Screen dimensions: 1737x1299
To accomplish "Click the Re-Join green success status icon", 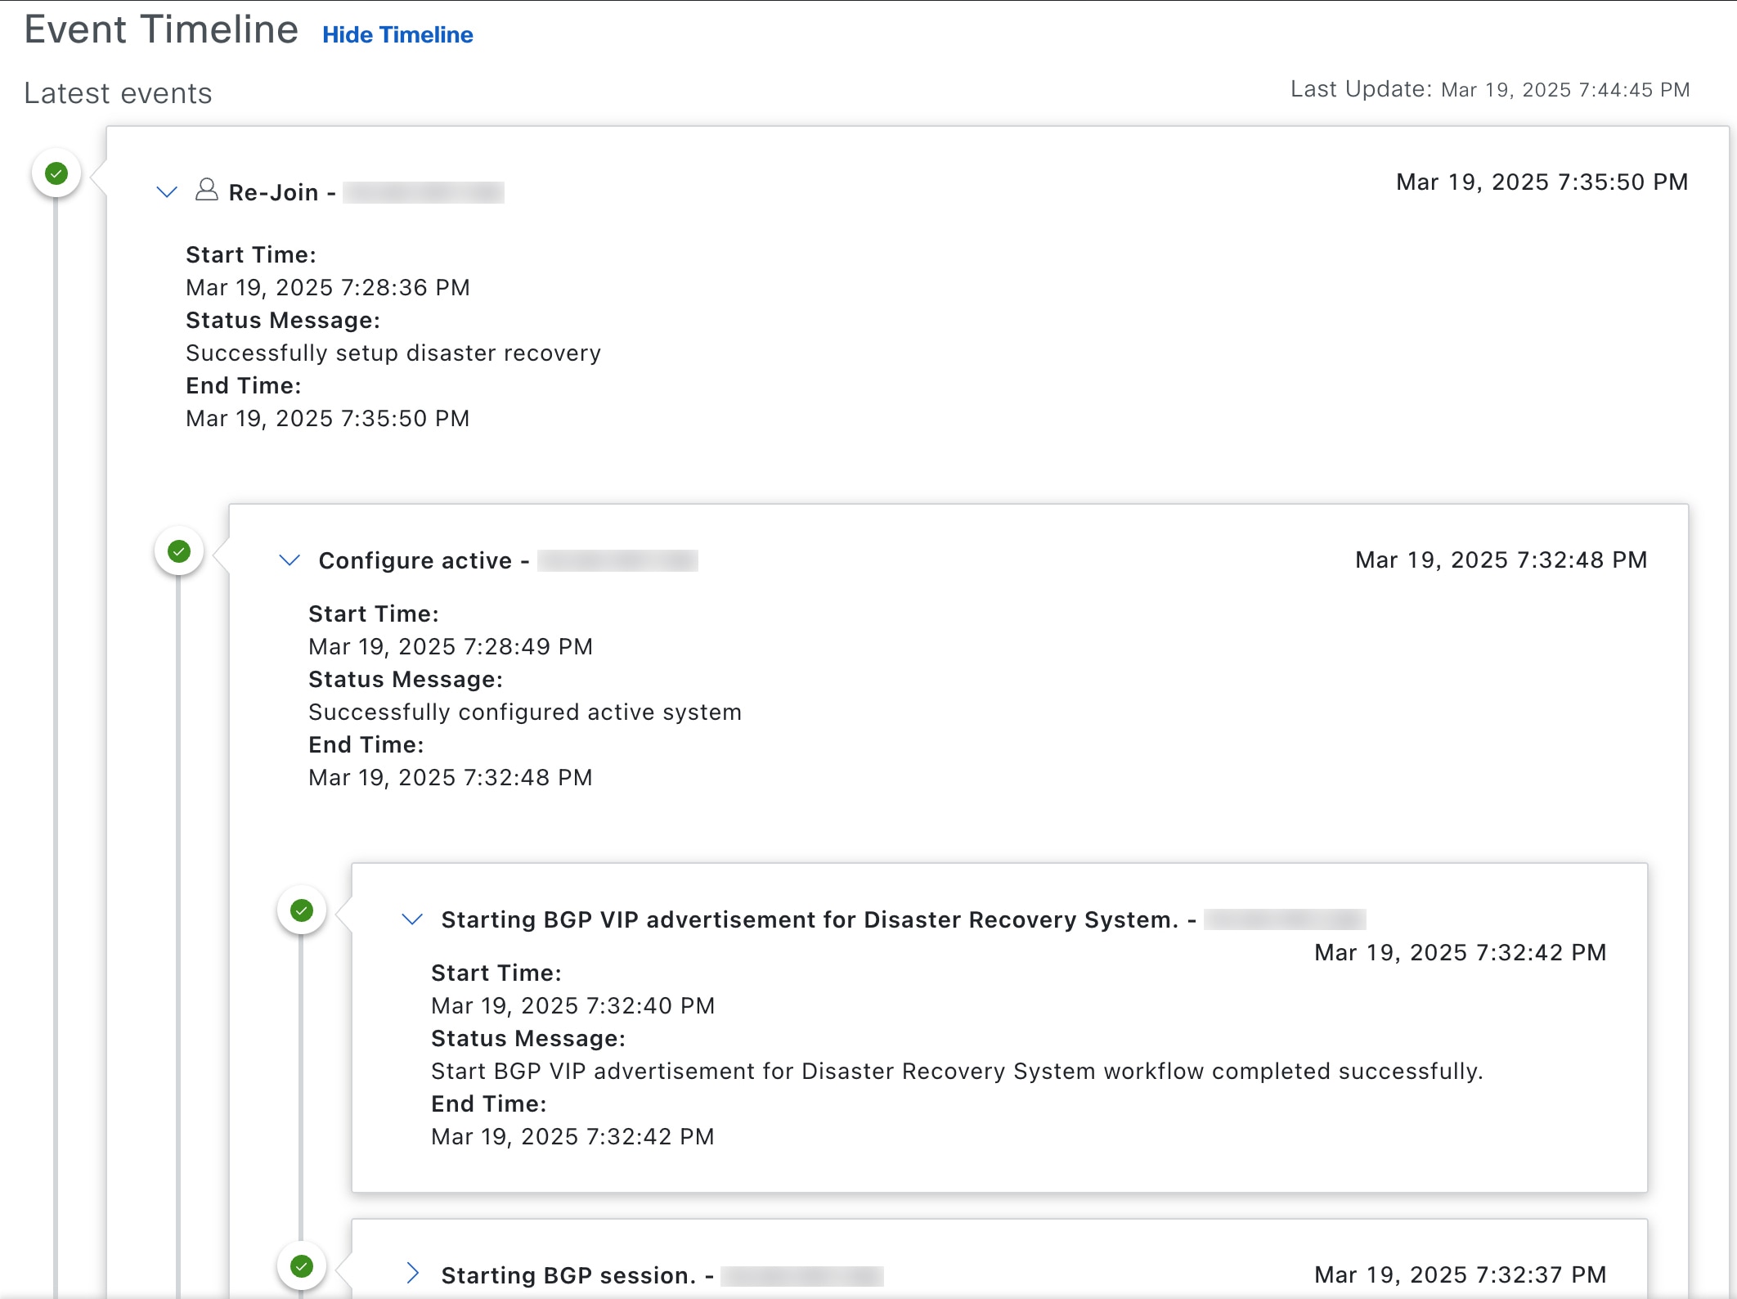I will coord(56,173).
